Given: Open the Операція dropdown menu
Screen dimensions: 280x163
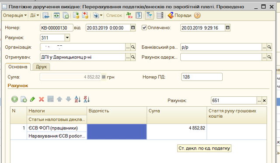Looking at the screenshot, I should (15, 16).
